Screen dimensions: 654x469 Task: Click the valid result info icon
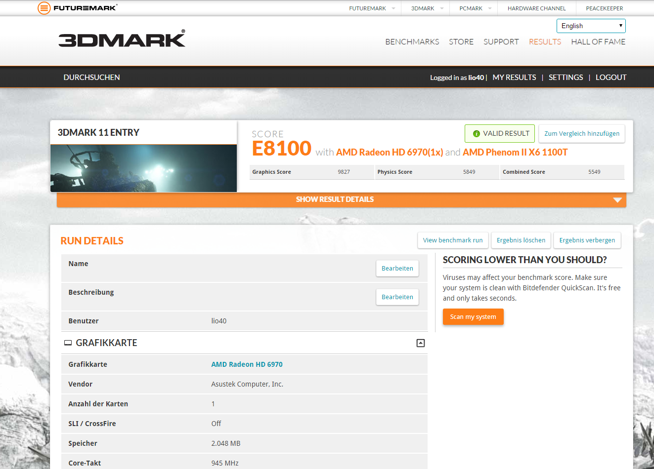pos(477,134)
